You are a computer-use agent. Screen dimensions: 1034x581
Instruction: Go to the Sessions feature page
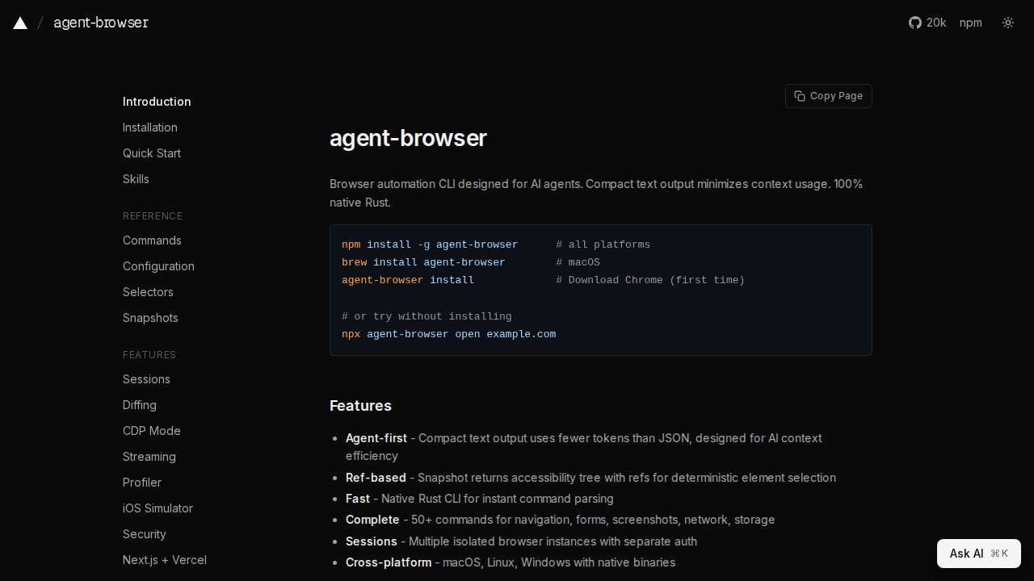pyautogui.click(x=146, y=379)
